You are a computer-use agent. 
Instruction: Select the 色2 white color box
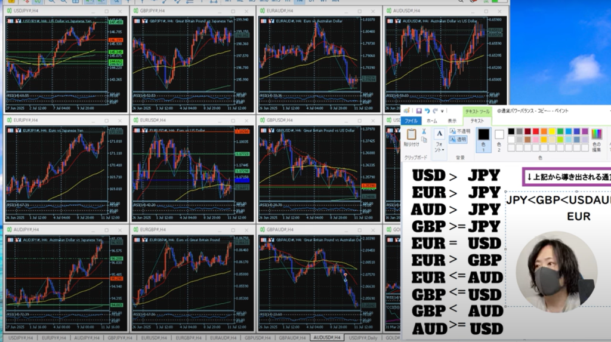[499, 140]
